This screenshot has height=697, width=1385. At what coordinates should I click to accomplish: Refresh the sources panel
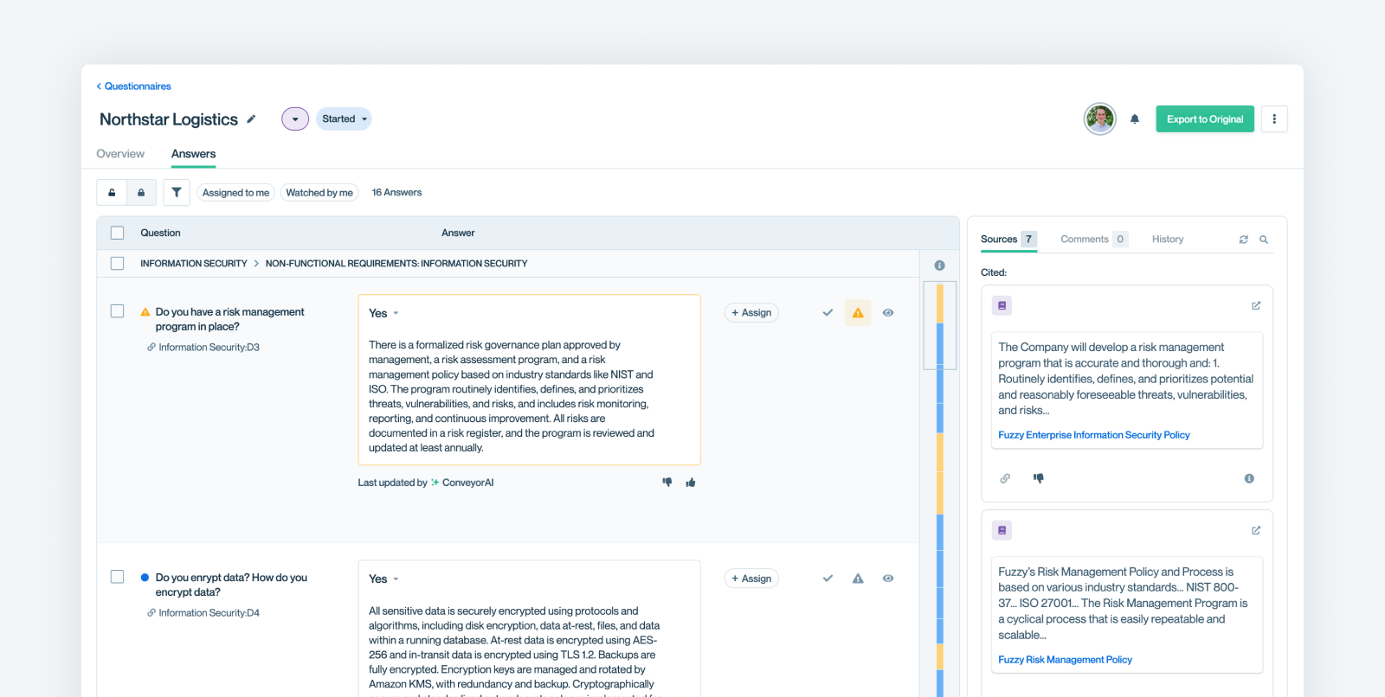click(1244, 240)
